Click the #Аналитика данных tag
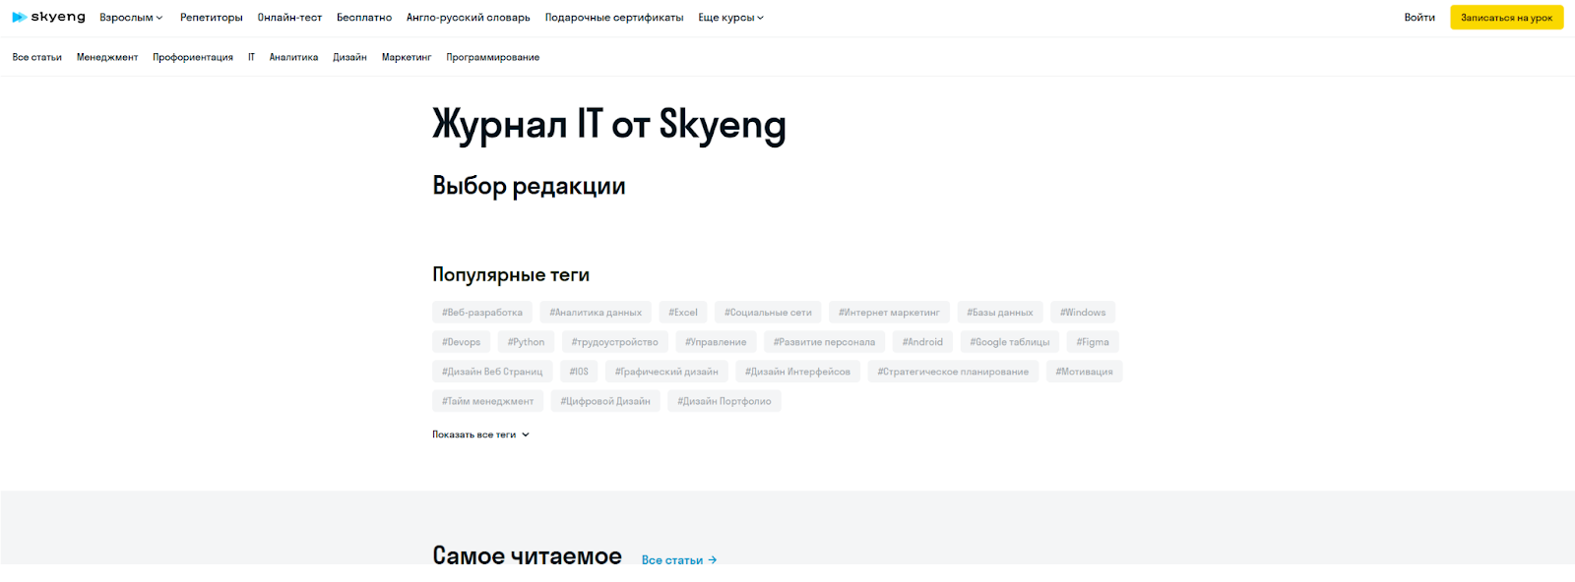 596,313
